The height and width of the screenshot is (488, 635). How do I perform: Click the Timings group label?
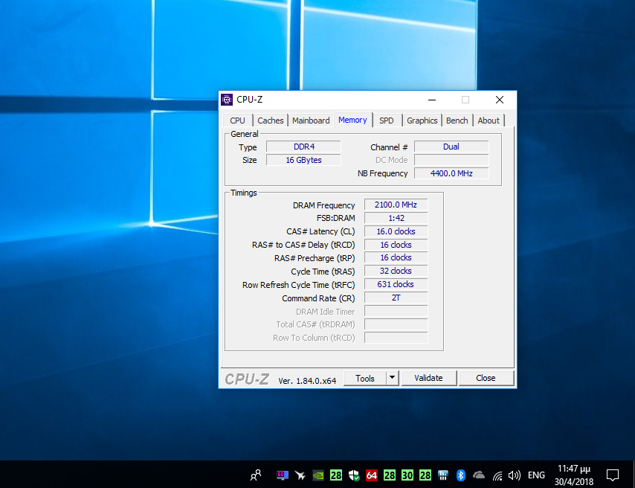click(x=243, y=193)
